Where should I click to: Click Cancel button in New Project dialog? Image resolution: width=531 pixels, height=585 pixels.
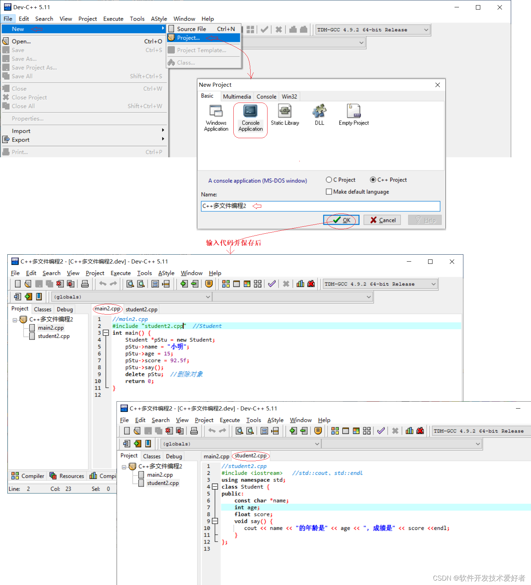pyautogui.click(x=382, y=220)
